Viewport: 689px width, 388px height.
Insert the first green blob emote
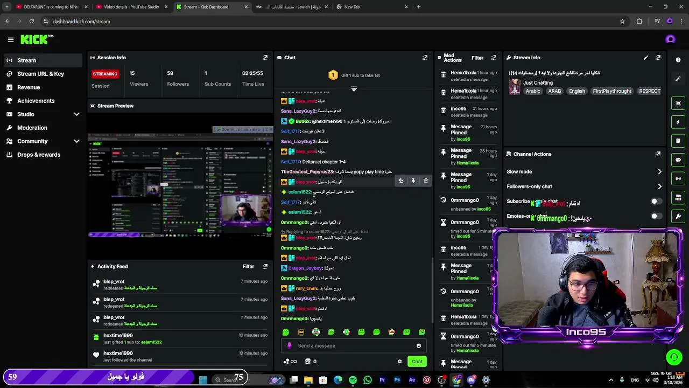tap(286, 332)
